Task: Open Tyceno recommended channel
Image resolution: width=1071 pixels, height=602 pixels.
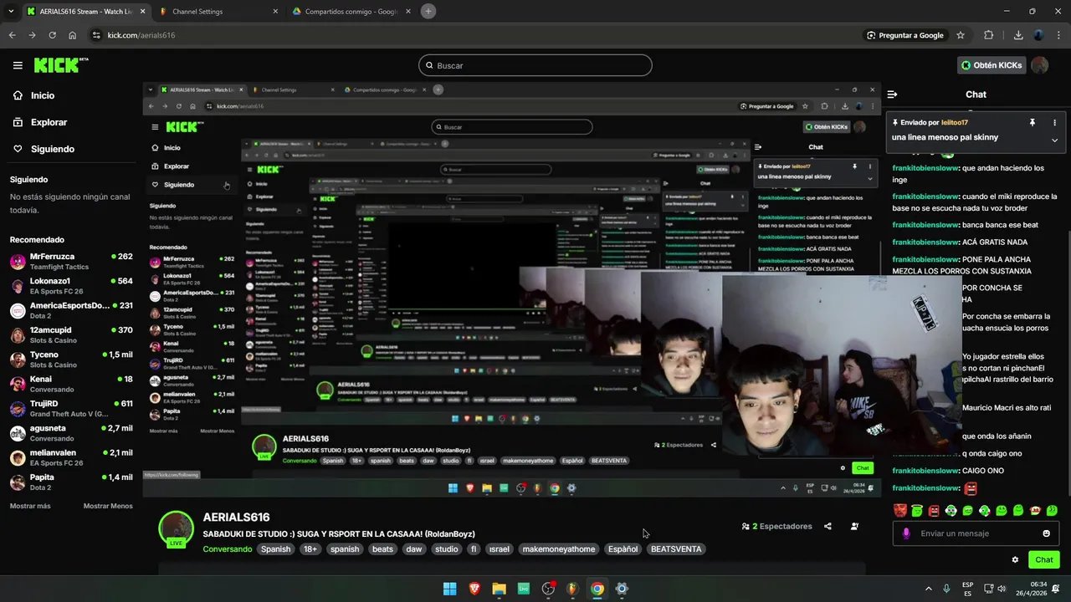Action: pyautogui.click(x=71, y=360)
